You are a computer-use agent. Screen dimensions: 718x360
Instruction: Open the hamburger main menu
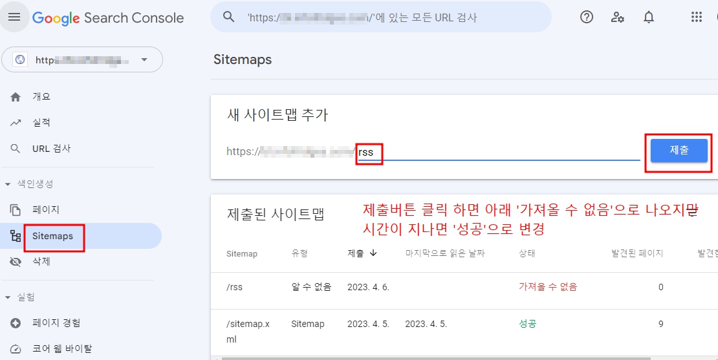pos(14,17)
